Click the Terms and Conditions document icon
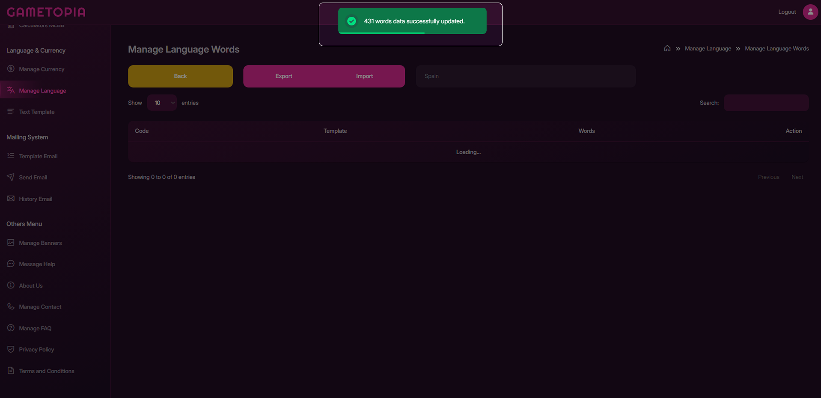 tap(11, 371)
